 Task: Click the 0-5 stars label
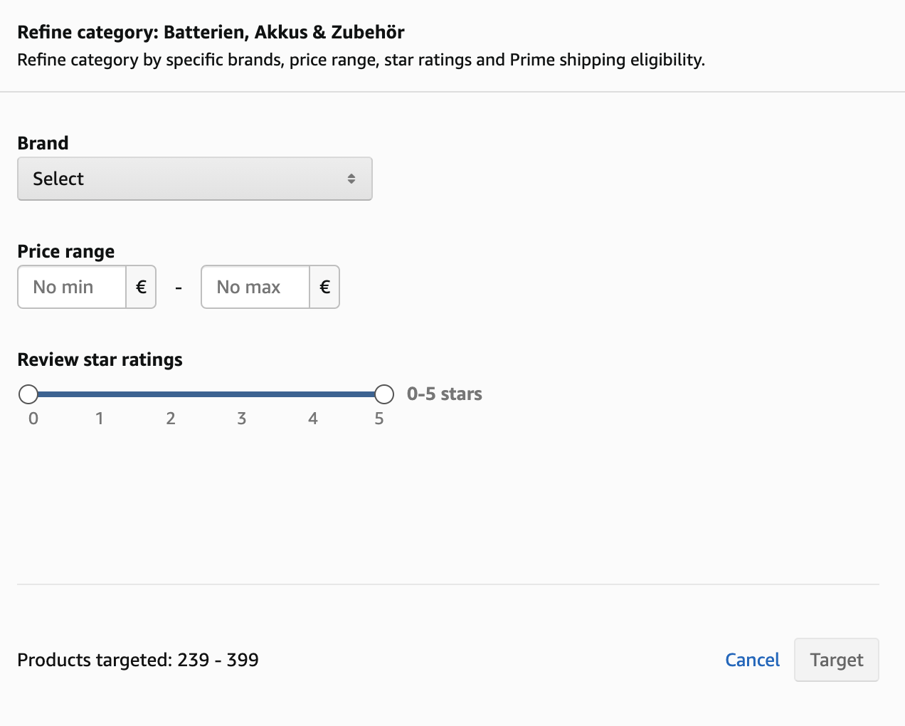pyautogui.click(x=445, y=394)
